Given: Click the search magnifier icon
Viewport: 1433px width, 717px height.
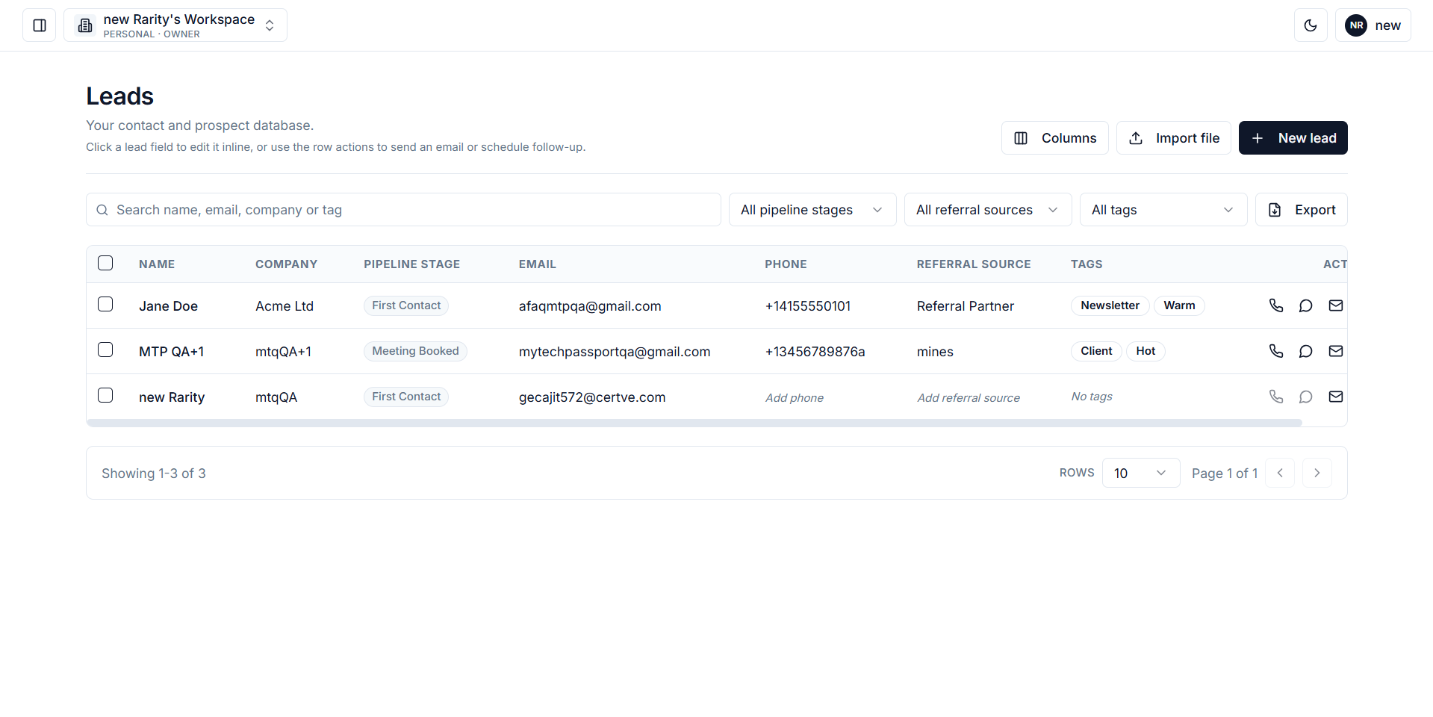Looking at the screenshot, I should click(x=102, y=210).
